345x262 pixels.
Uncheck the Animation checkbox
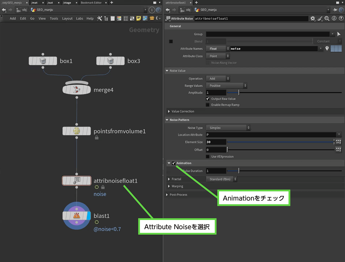tap(174, 163)
